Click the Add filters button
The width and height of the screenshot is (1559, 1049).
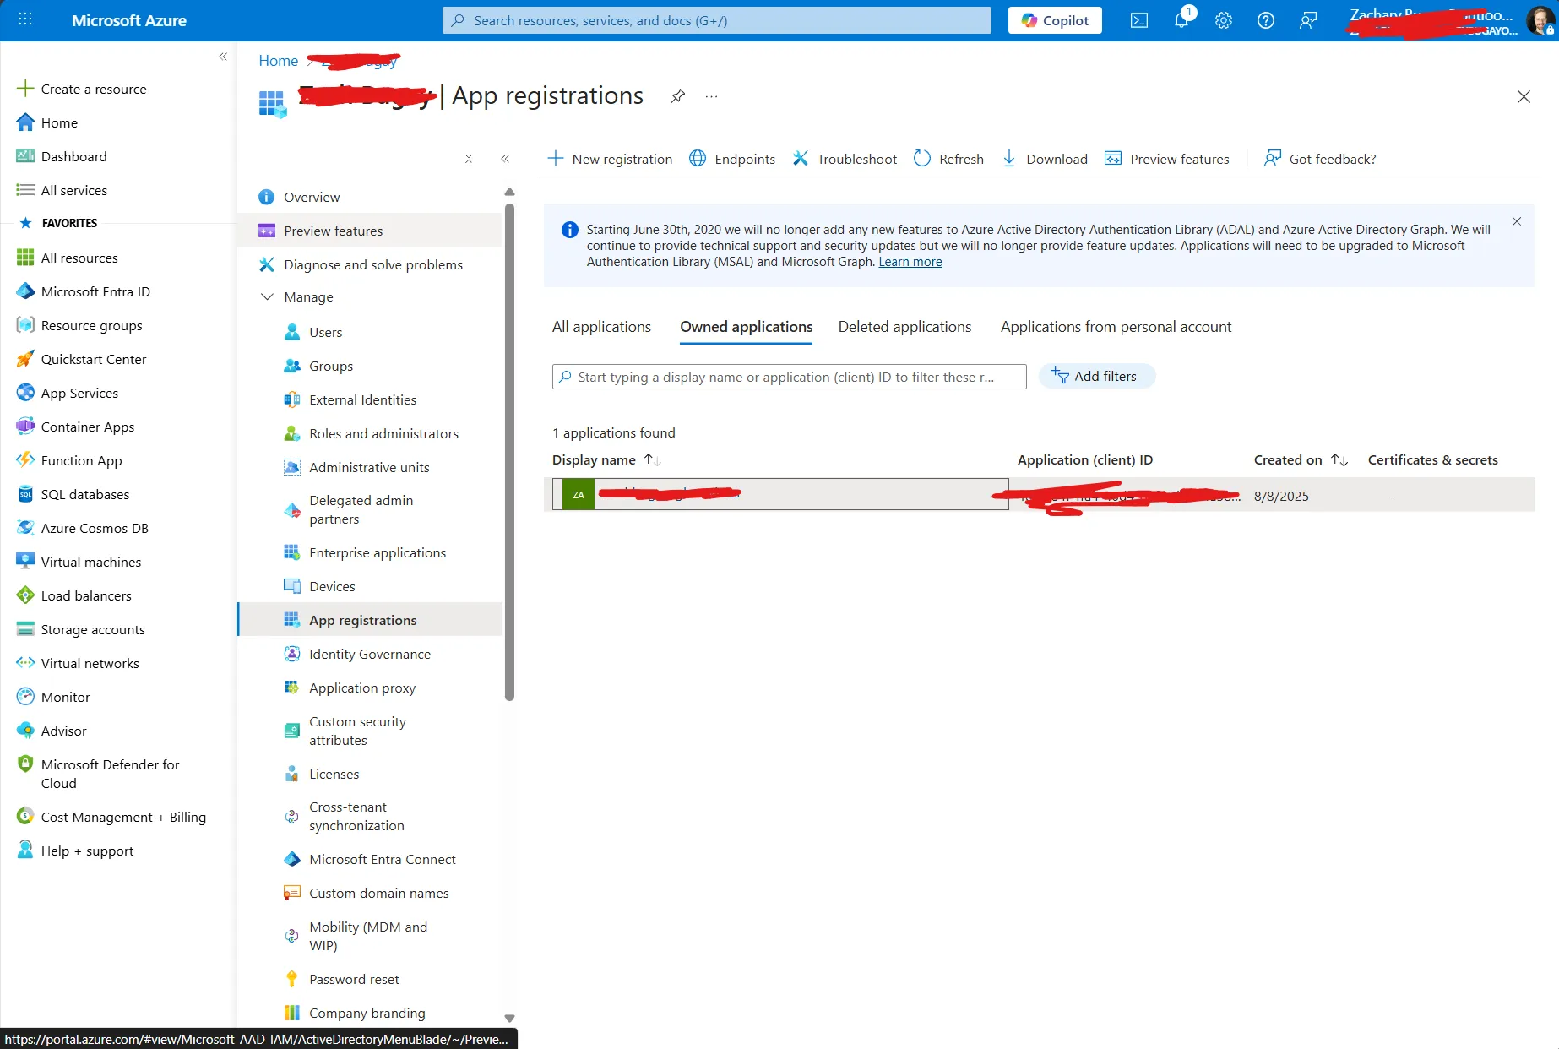point(1096,376)
